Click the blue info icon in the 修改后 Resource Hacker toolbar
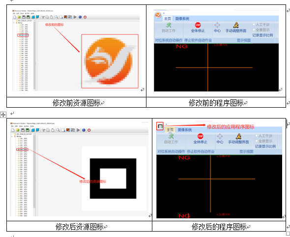Screen dimensions: 290x237 pos(84,130)
